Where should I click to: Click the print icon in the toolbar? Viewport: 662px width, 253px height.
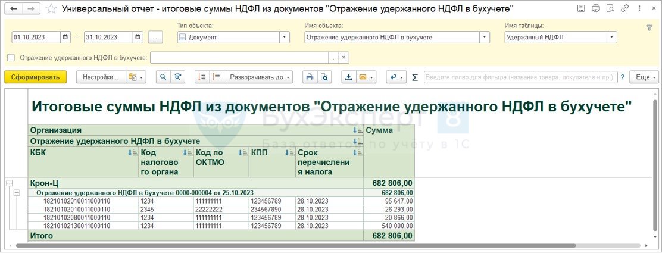point(310,77)
